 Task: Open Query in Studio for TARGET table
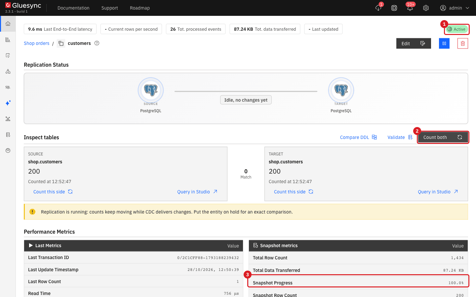(438, 192)
